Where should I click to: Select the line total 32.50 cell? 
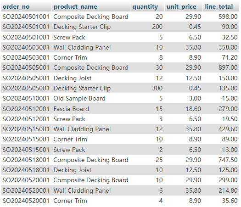230,37
